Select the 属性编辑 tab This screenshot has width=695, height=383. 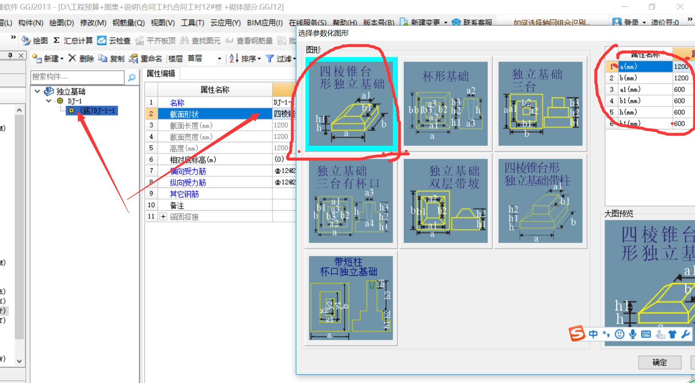pyautogui.click(x=161, y=73)
